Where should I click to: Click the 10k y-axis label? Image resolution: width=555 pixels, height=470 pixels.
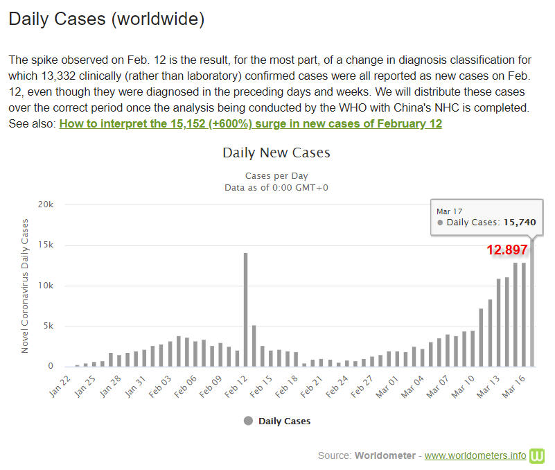pos(46,286)
